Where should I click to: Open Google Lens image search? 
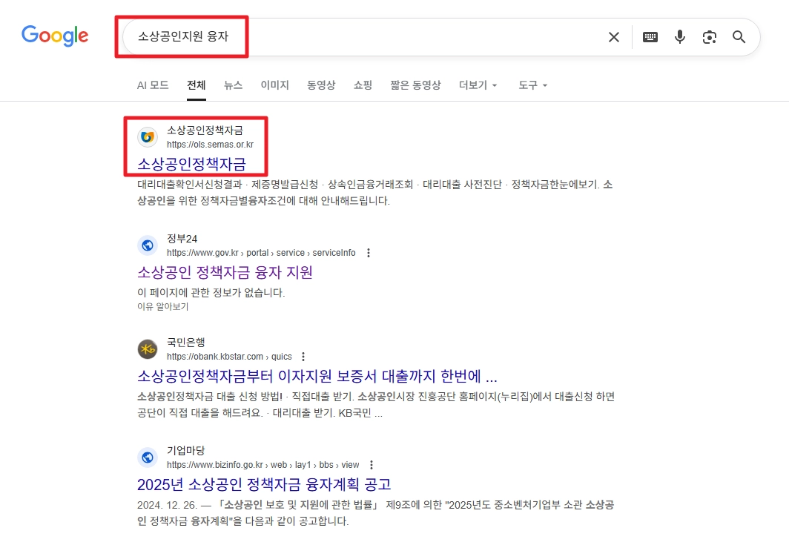point(710,36)
